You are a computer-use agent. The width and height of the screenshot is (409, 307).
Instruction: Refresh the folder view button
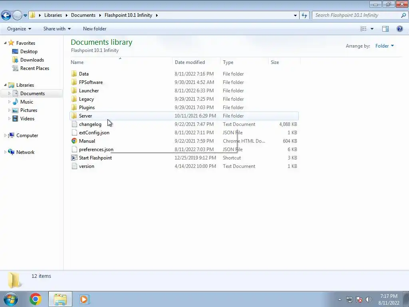(x=304, y=15)
